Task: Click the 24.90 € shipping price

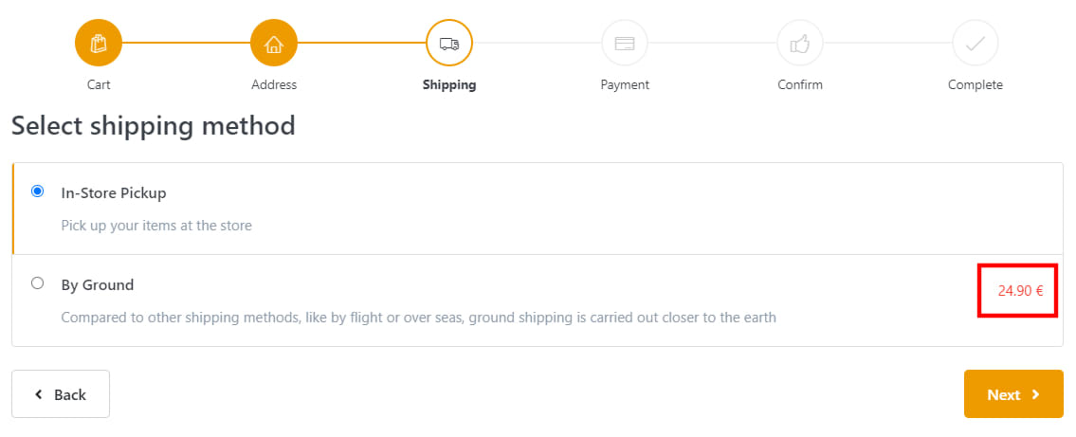Action: tap(1020, 291)
